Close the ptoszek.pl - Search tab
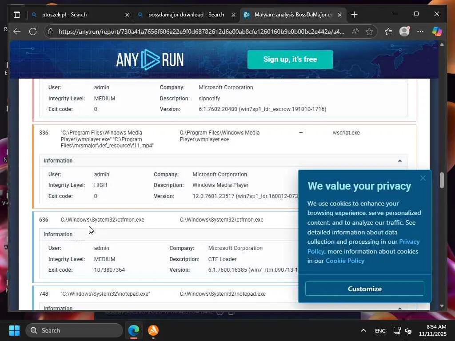Viewport: 455px width, 341px height. coord(127,15)
